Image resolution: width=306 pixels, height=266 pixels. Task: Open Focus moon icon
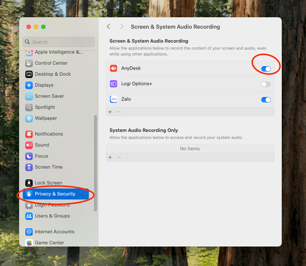point(29,156)
